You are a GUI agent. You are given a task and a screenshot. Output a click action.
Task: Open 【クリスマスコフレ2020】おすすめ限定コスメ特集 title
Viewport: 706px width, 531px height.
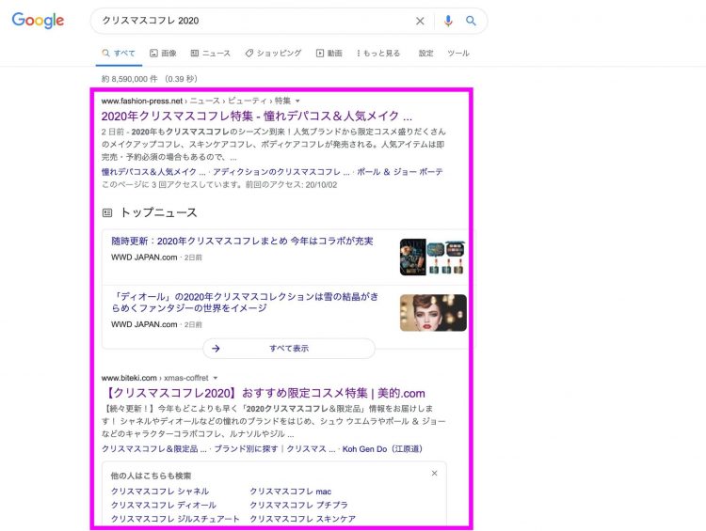tap(265, 393)
